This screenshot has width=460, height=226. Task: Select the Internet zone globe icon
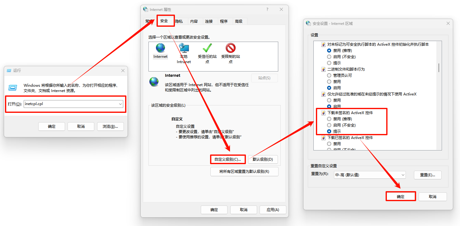[x=160, y=48]
